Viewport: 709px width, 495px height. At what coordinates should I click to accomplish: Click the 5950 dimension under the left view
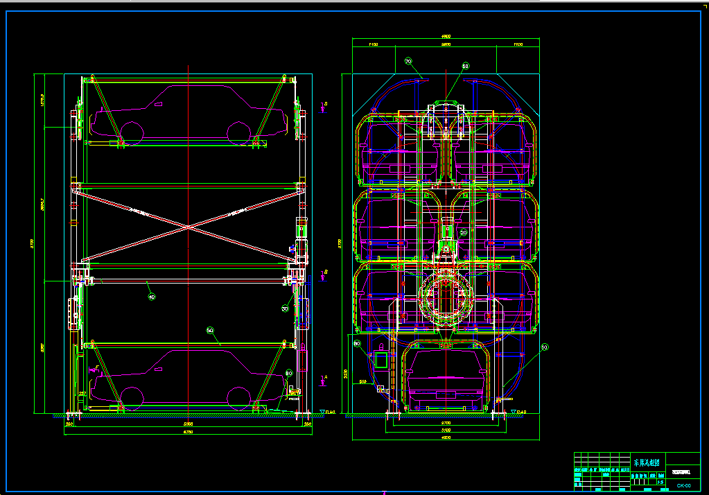(x=188, y=424)
